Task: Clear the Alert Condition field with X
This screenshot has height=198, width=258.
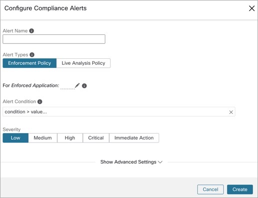Action: pyautogui.click(x=231, y=112)
